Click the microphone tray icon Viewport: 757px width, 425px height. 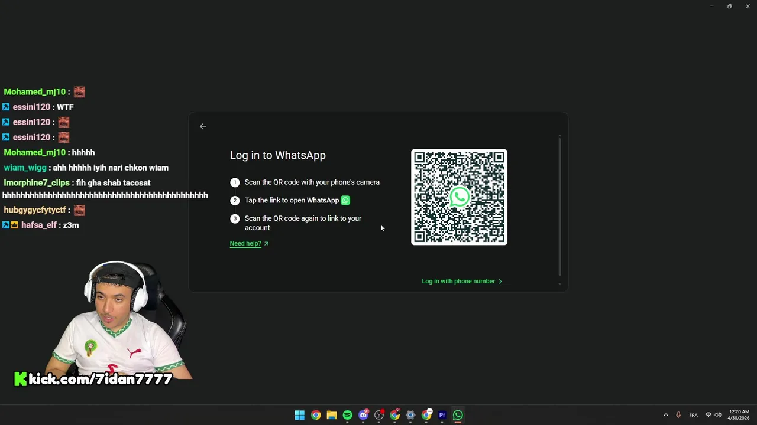click(x=678, y=415)
